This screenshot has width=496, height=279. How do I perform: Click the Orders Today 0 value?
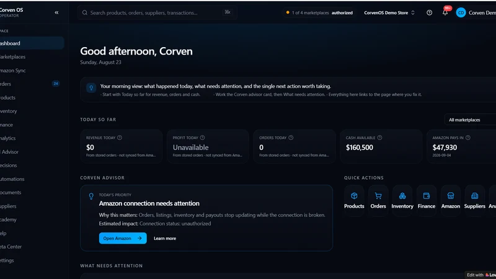point(261,148)
